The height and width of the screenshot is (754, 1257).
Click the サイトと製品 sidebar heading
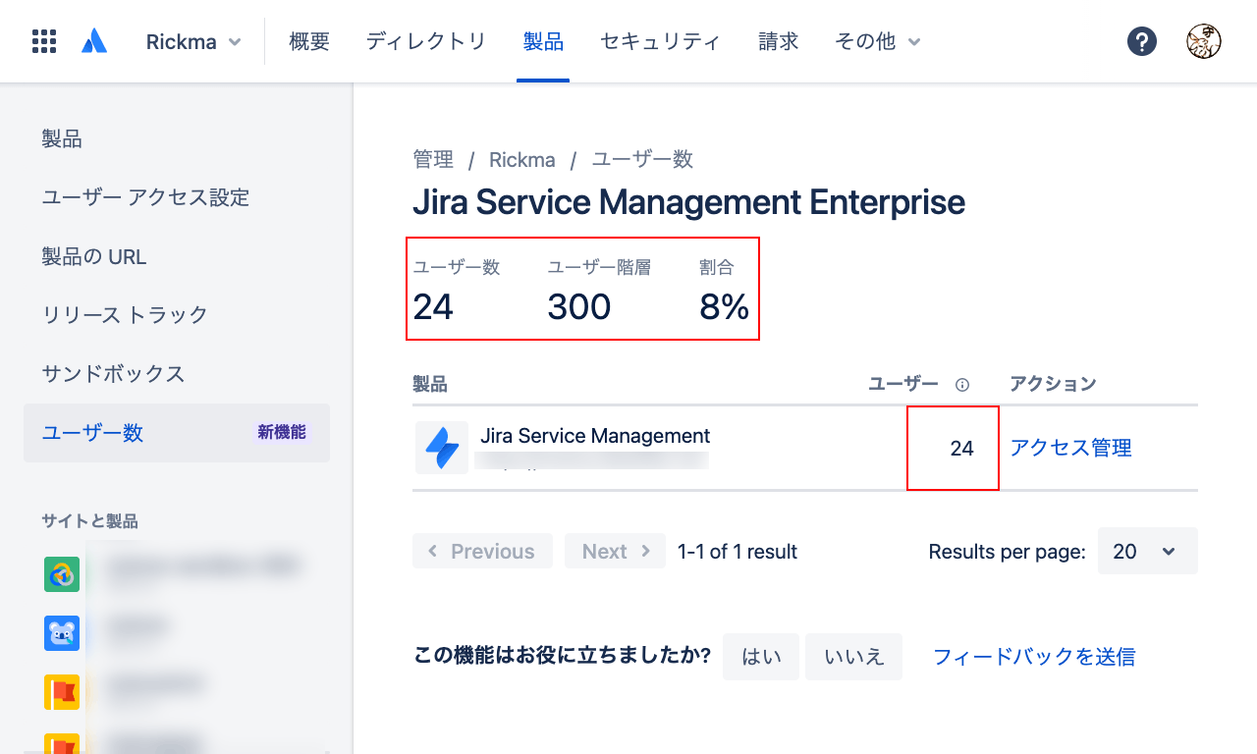coord(89,521)
